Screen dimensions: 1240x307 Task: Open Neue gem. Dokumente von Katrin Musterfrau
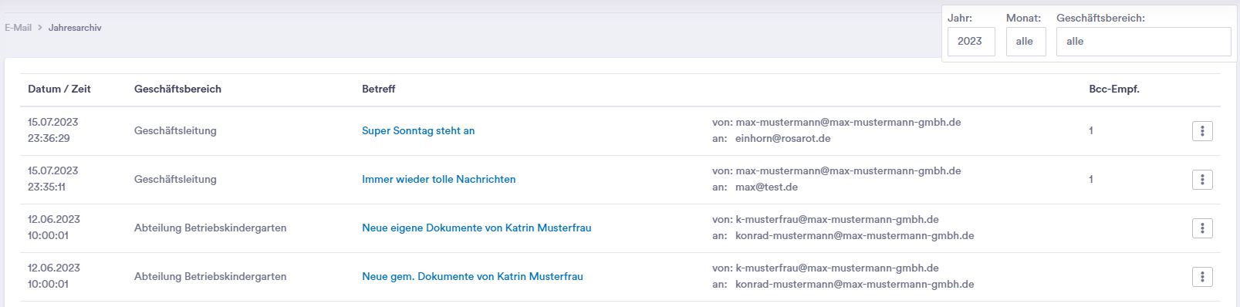(x=472, y=277)
